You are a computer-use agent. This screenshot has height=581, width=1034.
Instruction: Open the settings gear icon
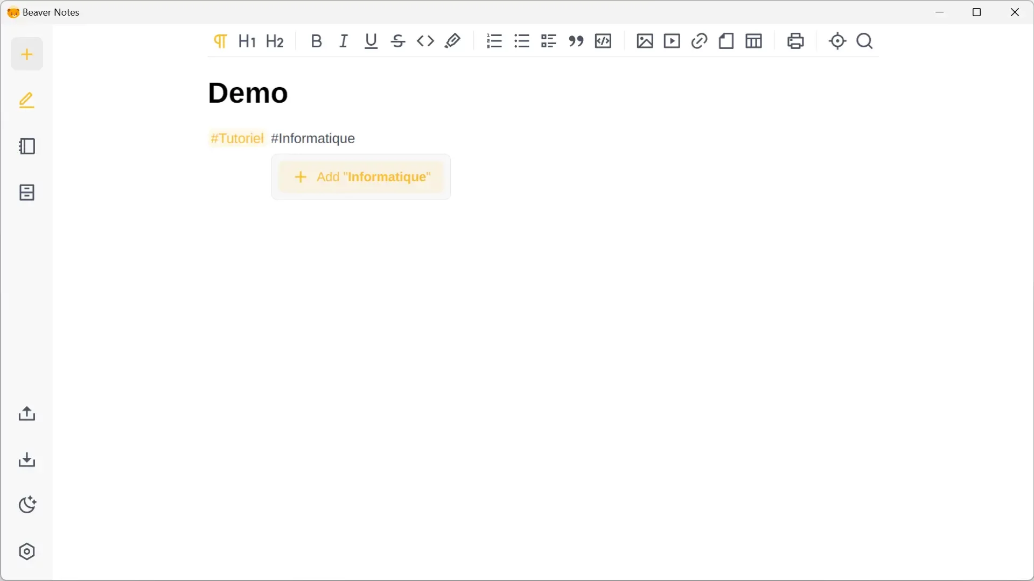[27, 552]
